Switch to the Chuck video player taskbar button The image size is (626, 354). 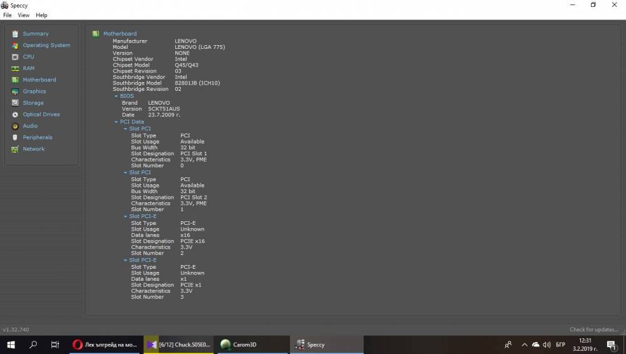[x=178, y=345]
